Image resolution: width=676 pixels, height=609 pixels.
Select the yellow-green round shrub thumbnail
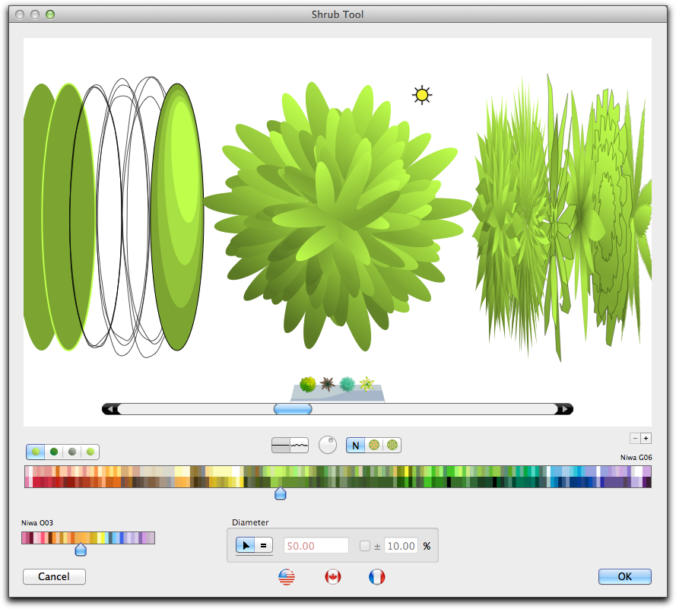tap(307, 384)
